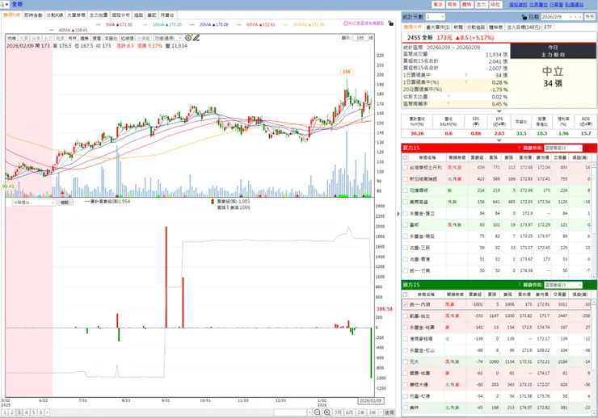
Task: Open the 統計天數 dropdown showing 1
Action: tap(435, 17)
